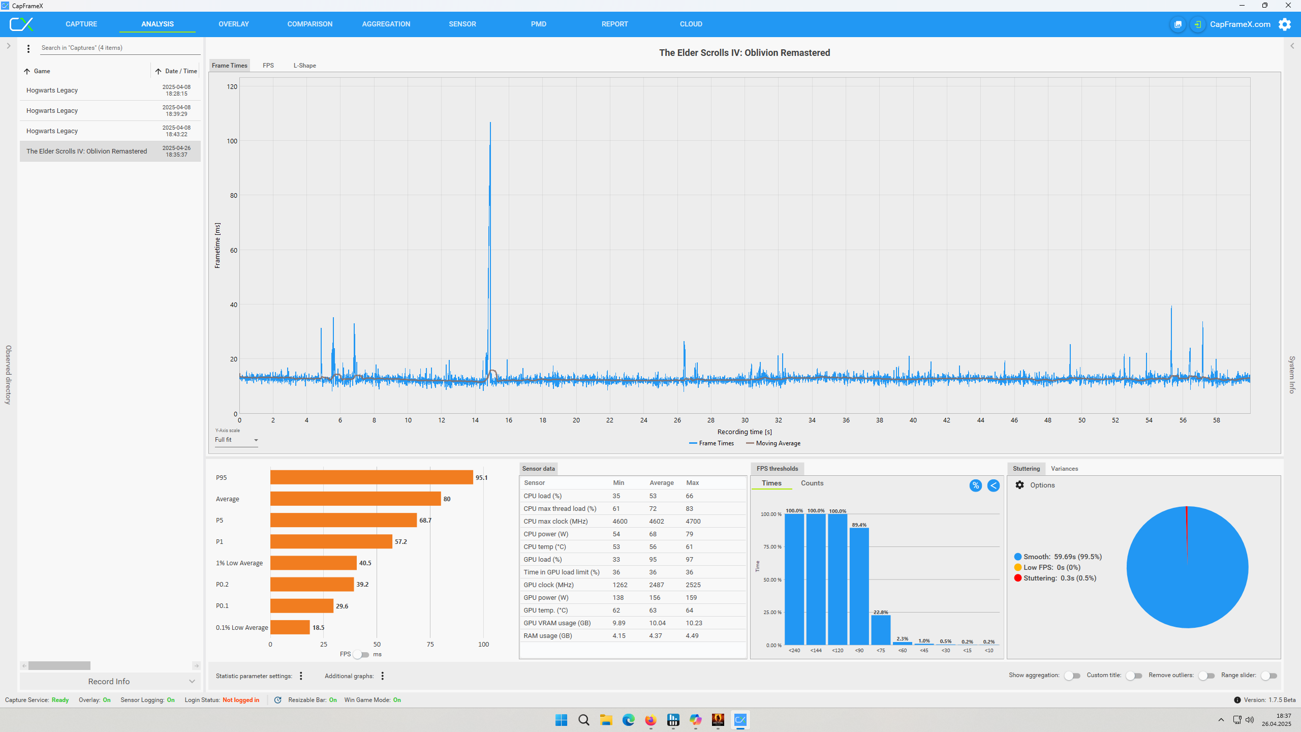Open the settings gear in header
Image resolution: width=1301 pixels, height=732 pixels.
1284,24
